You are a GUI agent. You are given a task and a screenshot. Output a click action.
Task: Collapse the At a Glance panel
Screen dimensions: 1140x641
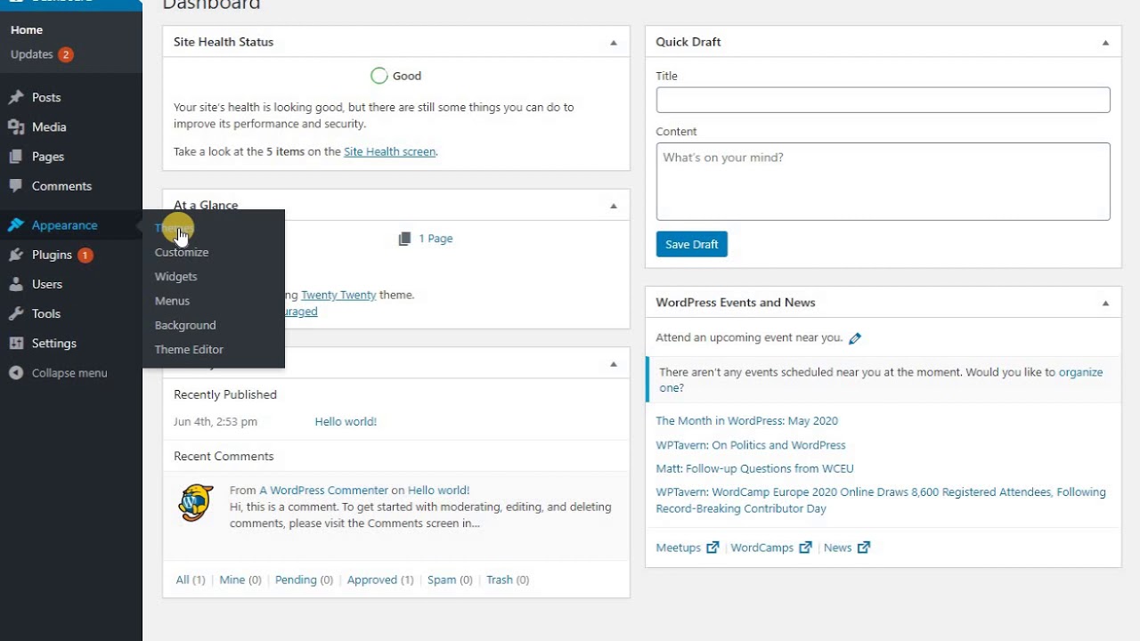click(x=613, y=206)
